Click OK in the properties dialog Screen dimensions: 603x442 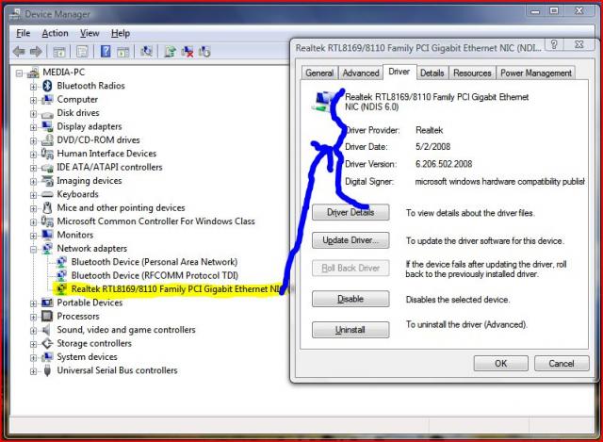500,363
